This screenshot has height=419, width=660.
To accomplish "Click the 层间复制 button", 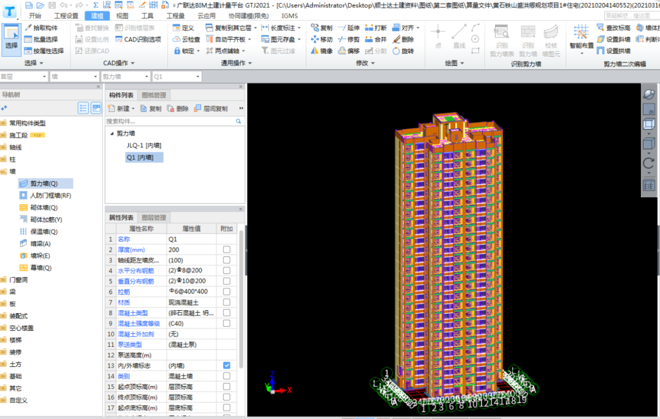I will (211, 109).
